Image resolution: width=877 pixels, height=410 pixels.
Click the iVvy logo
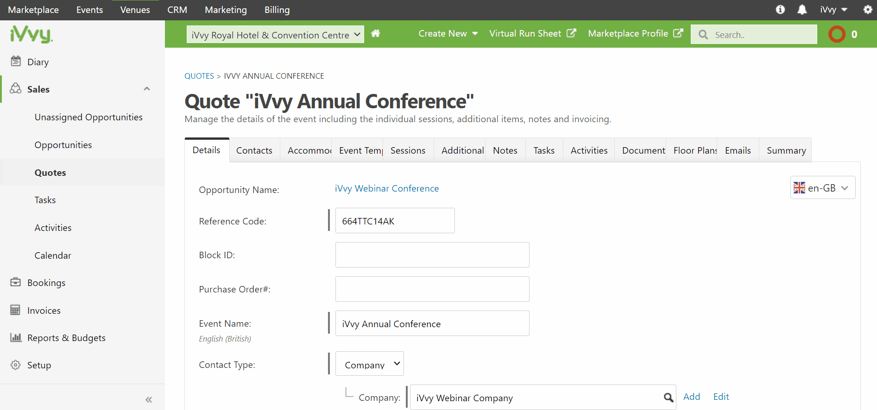(31, 34)
